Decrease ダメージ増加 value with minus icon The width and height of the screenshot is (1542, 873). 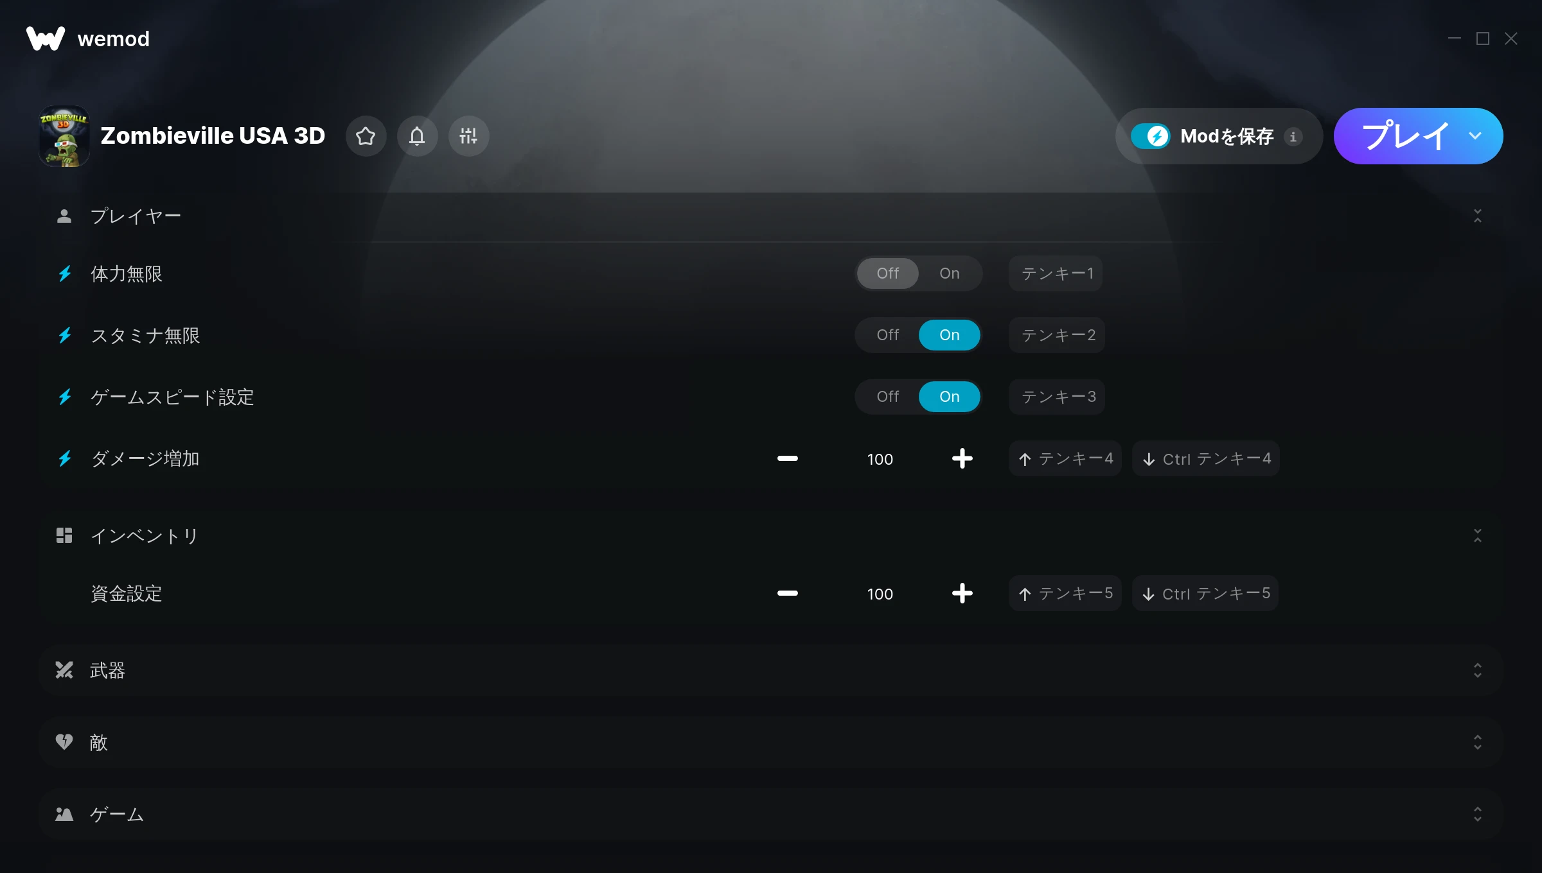[x=788, y=458]
